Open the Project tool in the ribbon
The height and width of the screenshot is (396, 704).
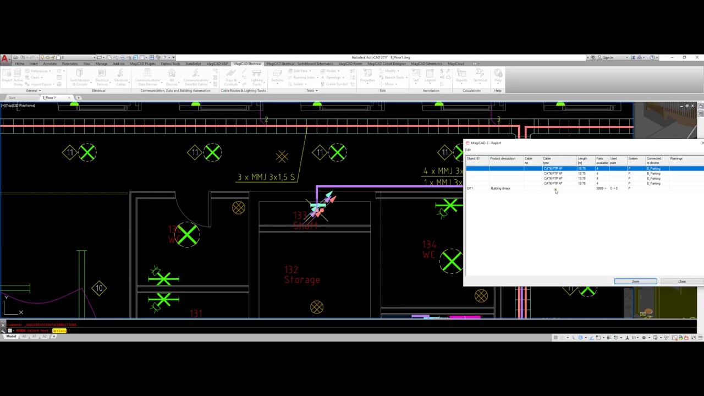(x=7, y=77)
